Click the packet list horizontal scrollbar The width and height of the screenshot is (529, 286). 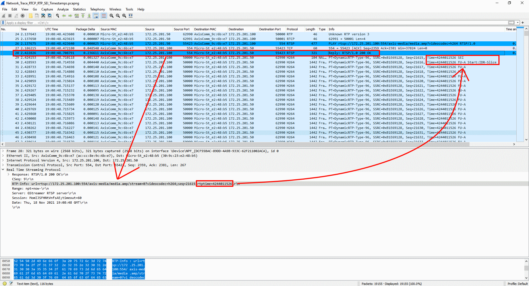pyautogui.click(x=237, y=144)
